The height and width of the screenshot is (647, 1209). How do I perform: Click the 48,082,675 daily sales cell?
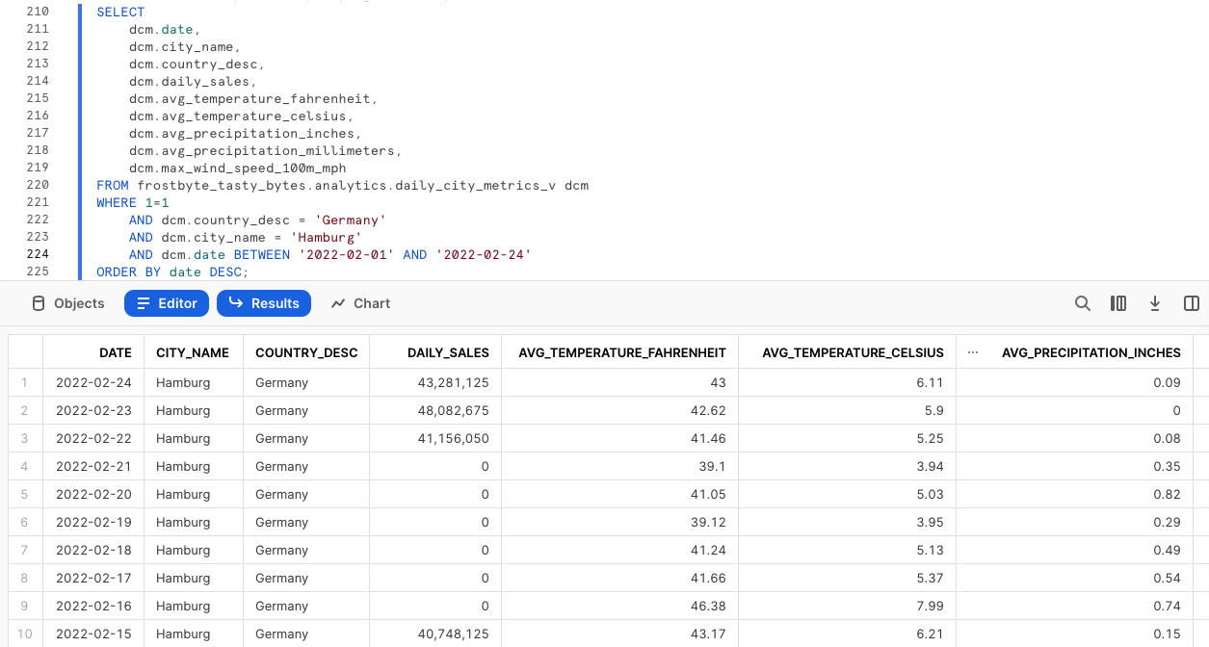click(x=448, y=410)
